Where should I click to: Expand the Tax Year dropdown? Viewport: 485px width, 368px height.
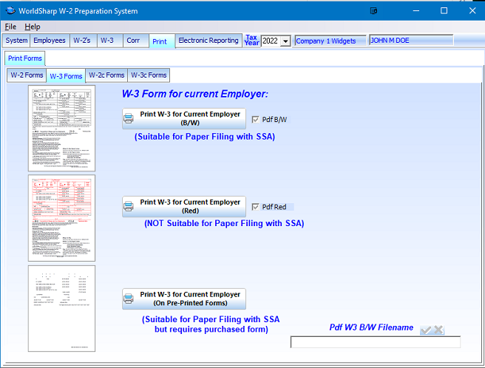click(285, 41)
